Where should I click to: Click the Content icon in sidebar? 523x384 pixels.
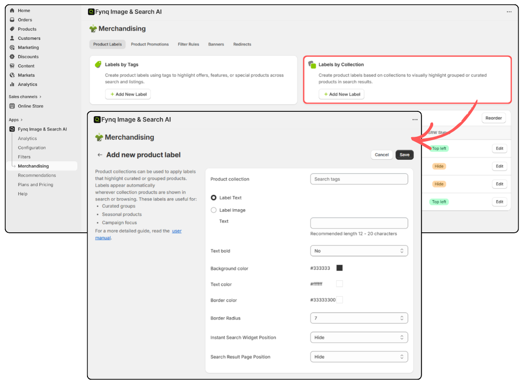coord(12,66)
